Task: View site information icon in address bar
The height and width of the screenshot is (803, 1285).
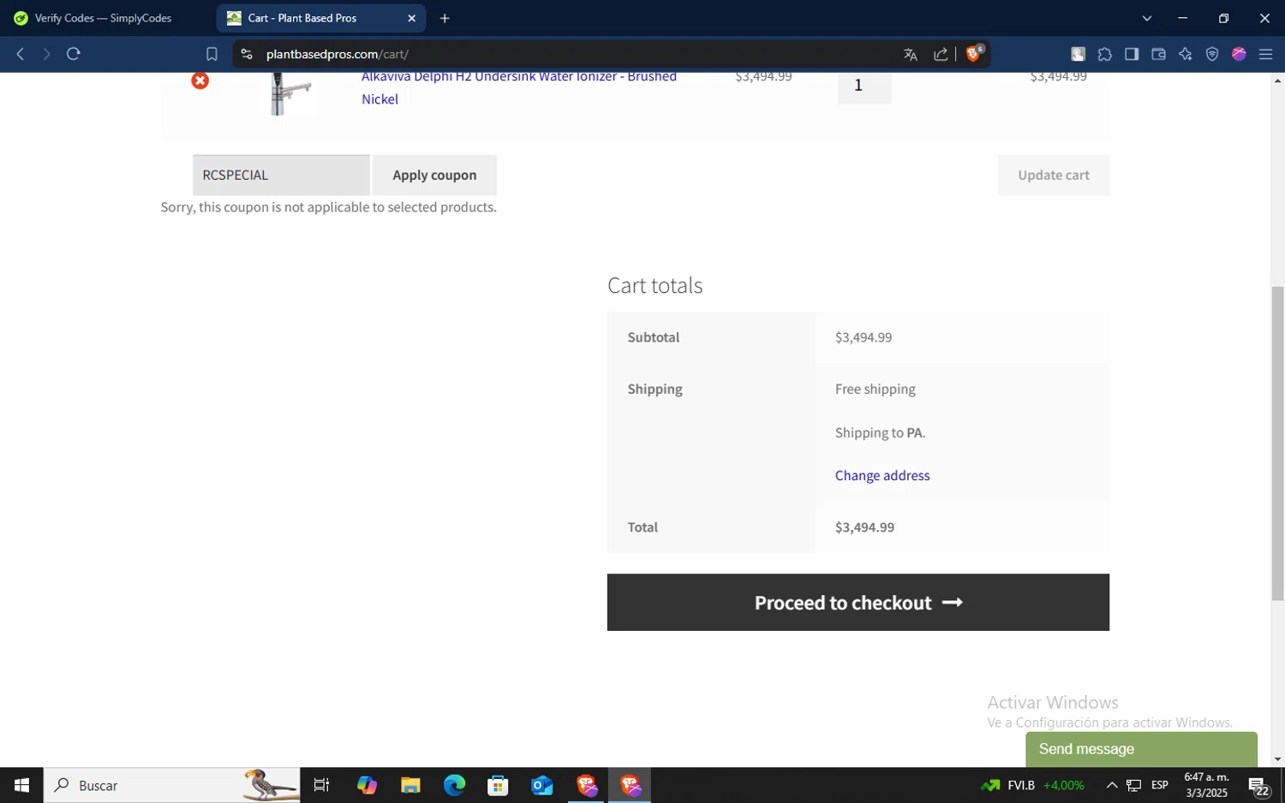Action: point(247,54)
